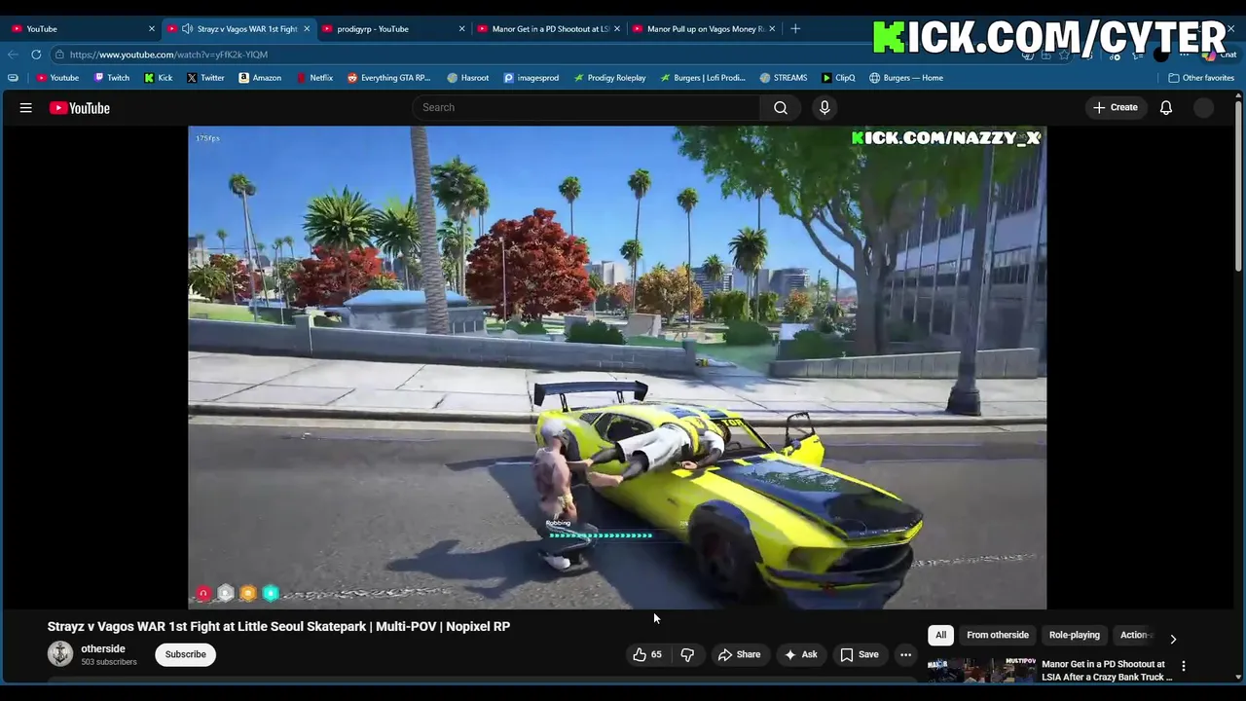Click the Share button
Viewport: 1246px width, 701px height.
739,654
